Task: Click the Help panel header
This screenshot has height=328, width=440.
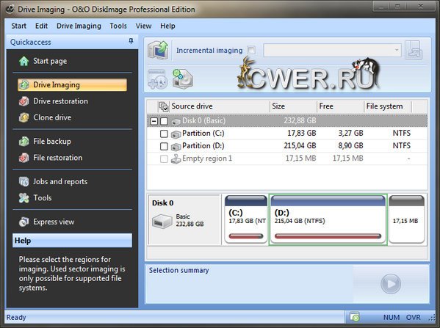Action: pyautogui.click(x=72, y=241)
